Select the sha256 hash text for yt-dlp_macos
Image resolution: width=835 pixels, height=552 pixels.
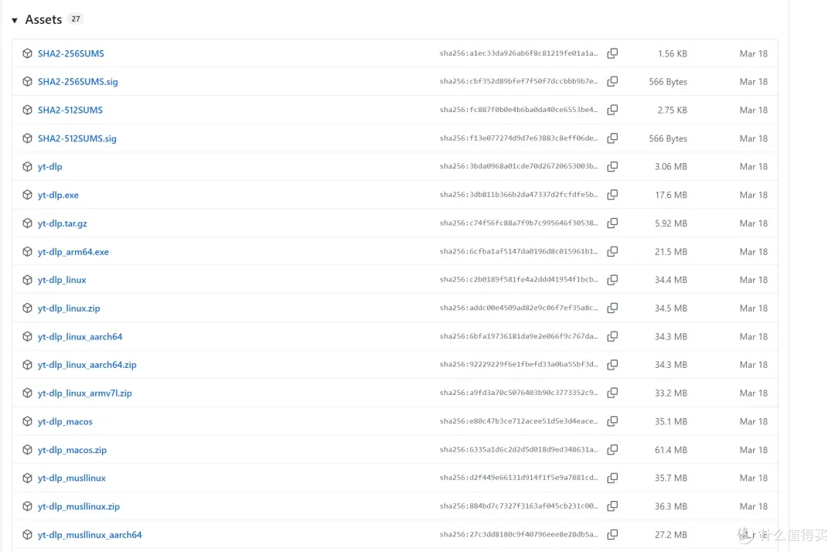(x=519, y=421)
